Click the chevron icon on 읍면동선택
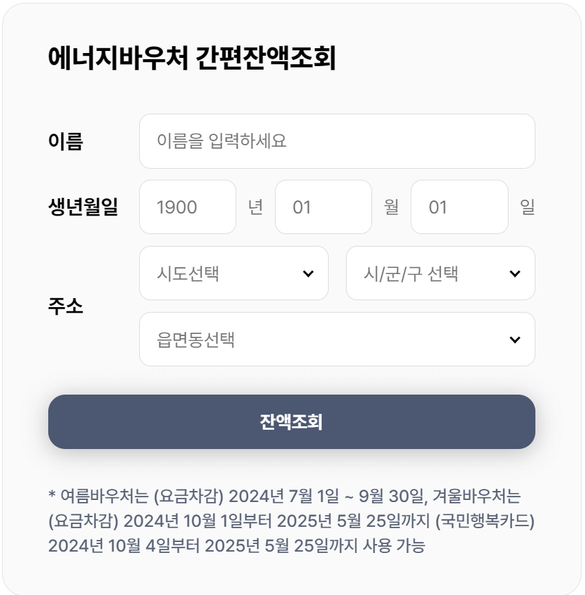The width and height of the screenshot is (585, 595). tap(515, 339)
